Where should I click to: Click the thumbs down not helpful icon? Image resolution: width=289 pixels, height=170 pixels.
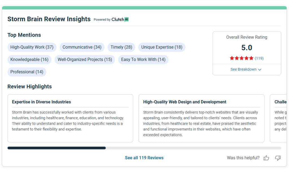[x=278, y=158]
